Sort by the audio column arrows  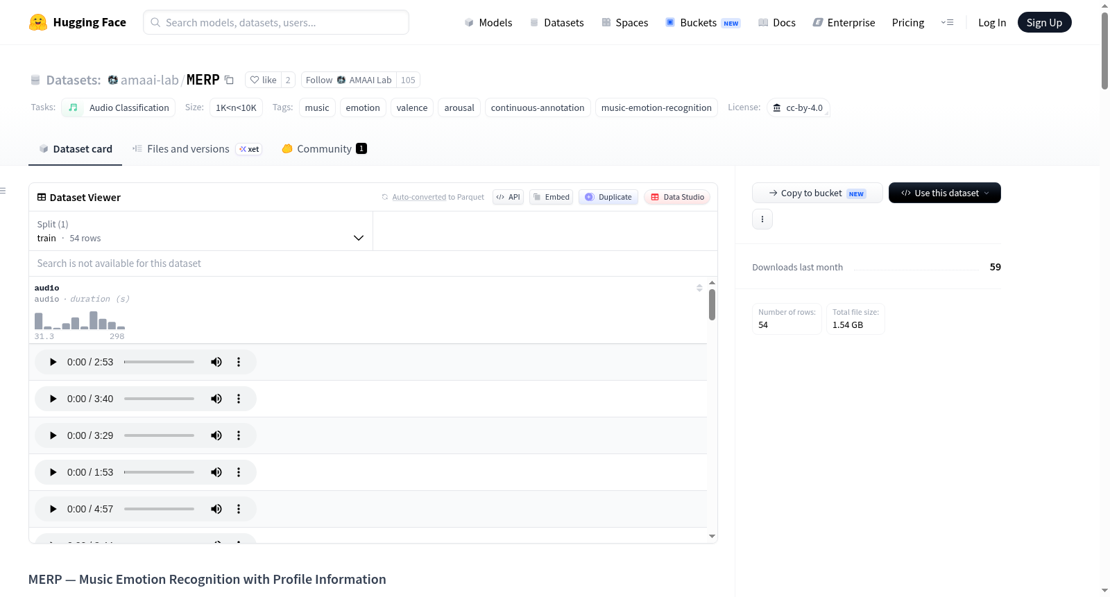[699, 288]
